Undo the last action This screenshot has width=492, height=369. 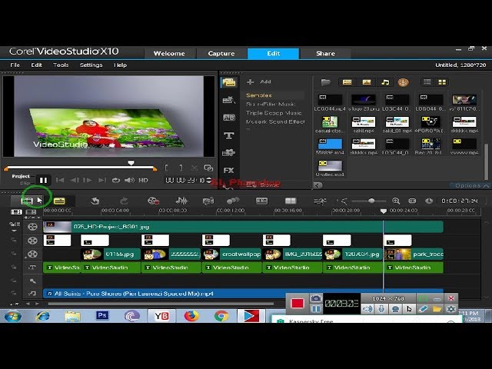click(95, 201)
